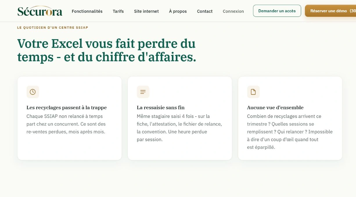Open the Site internet nav link
This screenshot has height=197, width=356.
coord(146,11)
